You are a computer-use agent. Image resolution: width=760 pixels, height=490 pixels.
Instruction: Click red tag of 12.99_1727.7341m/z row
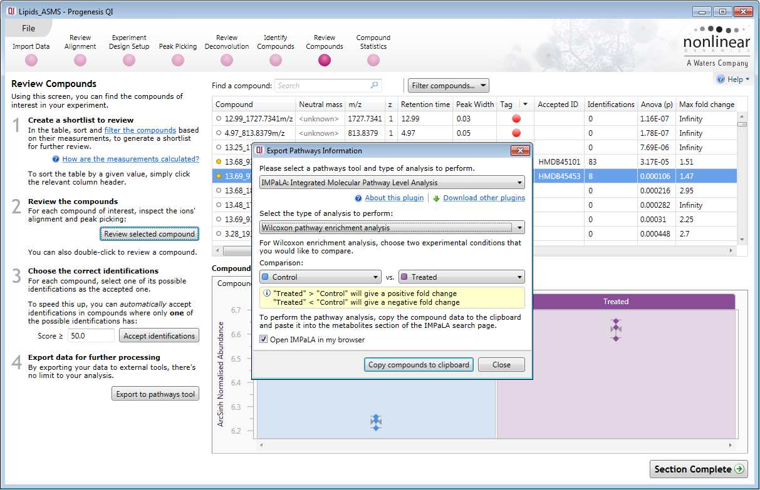(x=516, y=119)
